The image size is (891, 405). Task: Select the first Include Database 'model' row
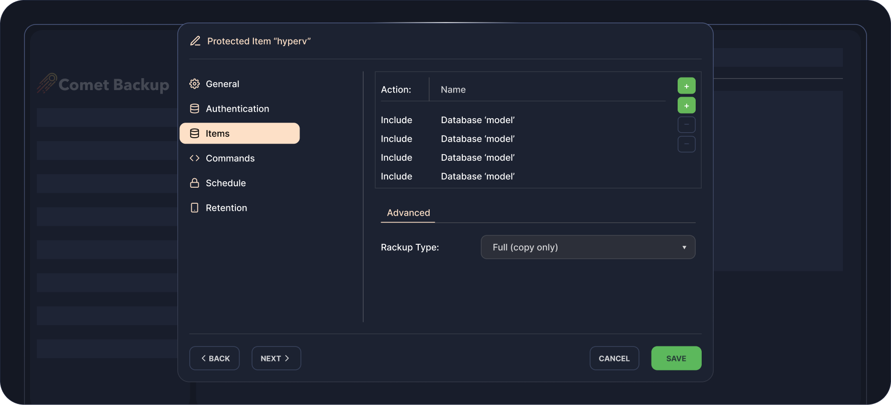[447, 120]
